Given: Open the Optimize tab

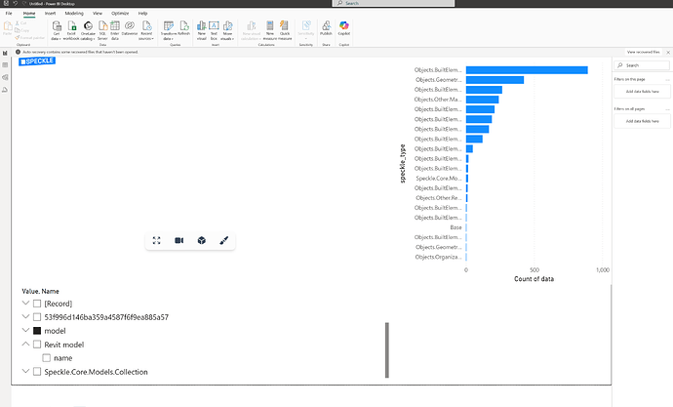Looking at the screenshot, I should click(x=120, y=14).
